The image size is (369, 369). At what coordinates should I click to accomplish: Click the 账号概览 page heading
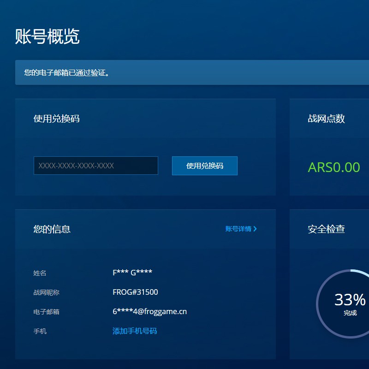pyautogui.click(x=48, y=36)
